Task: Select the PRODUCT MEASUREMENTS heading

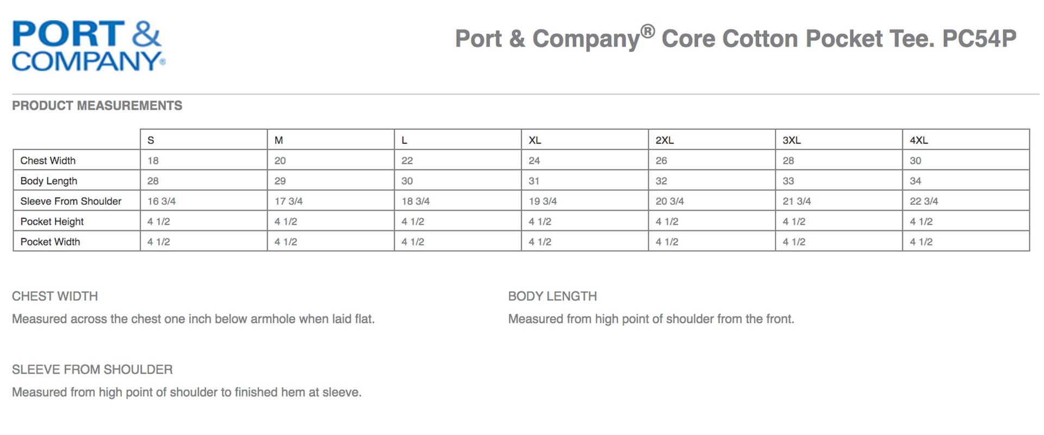Action: pyautogui.click(x=97, y=105)
